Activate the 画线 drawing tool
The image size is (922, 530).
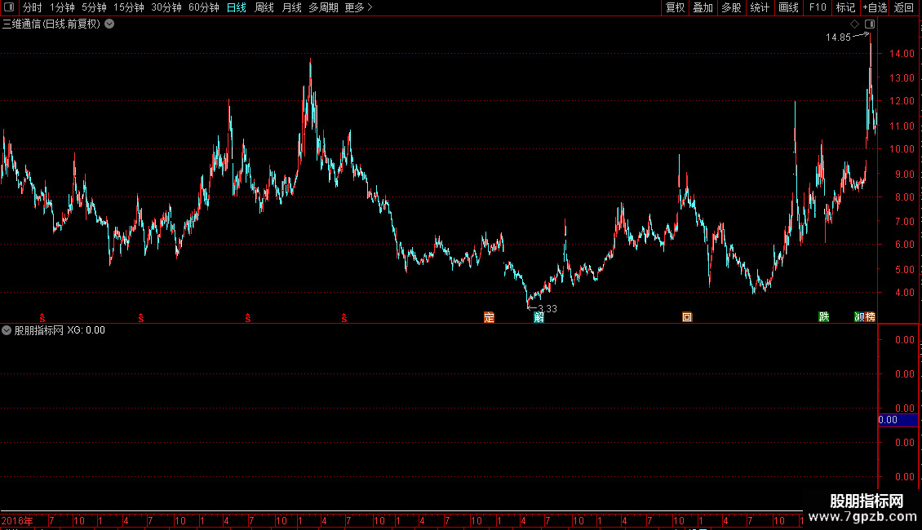click(788, 7)
